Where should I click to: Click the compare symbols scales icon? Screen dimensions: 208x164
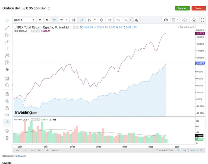point(118,20)
